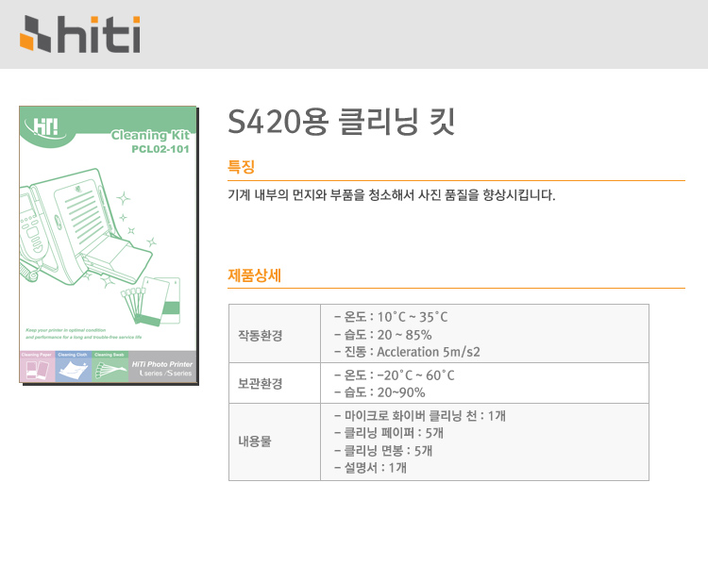The height and width of the screenshot is (566, 708).
Task: Click the 클리닝 면봉 5개 contents entry
Action: point(388,450)
